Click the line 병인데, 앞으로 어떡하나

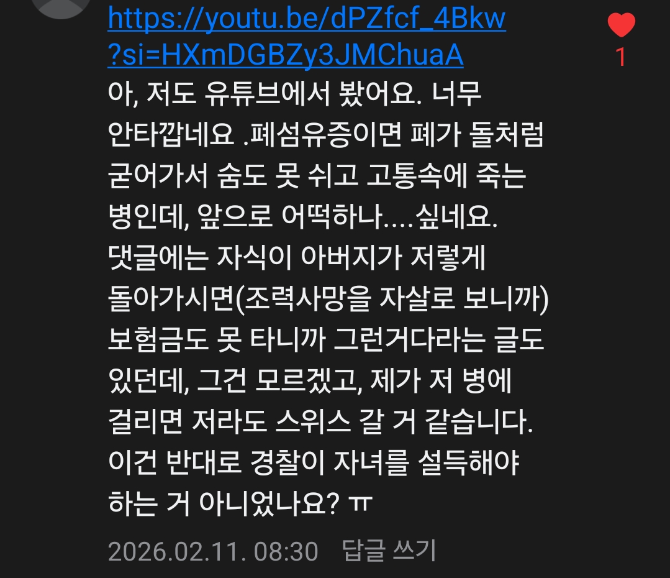[x=302, y=216]
